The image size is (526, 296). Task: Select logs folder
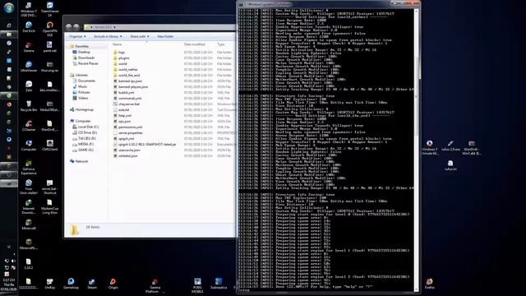pos(119,53)
